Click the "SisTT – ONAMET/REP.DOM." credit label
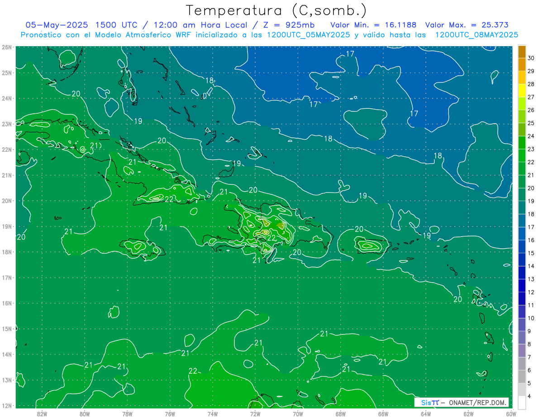The width and height of the screenshot is (543, 420). [x=462, y=402]
